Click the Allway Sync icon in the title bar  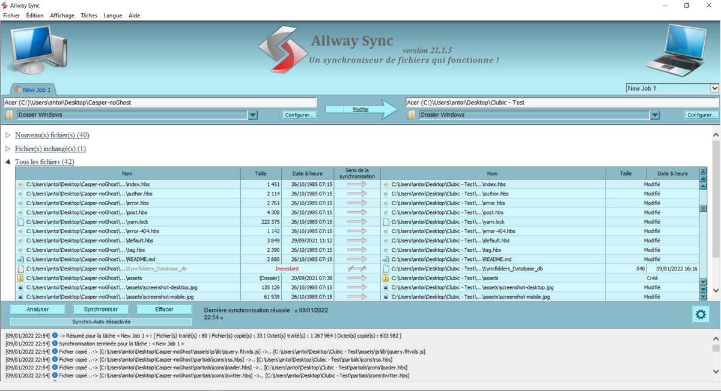point(5,5)
